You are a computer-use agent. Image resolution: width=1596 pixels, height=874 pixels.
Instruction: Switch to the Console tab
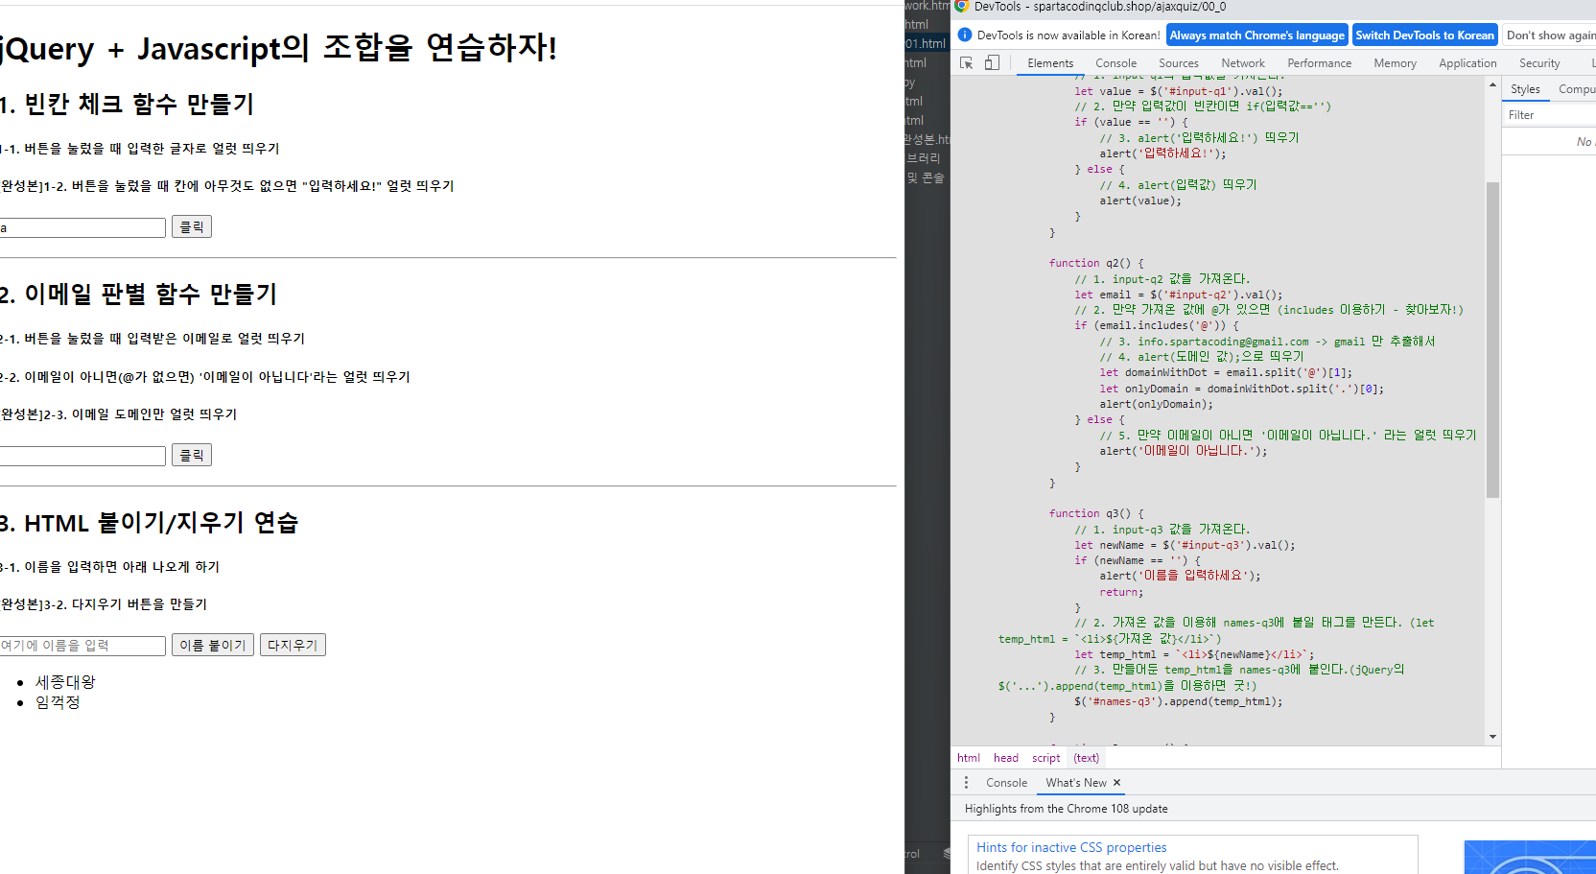point(1116,63)
